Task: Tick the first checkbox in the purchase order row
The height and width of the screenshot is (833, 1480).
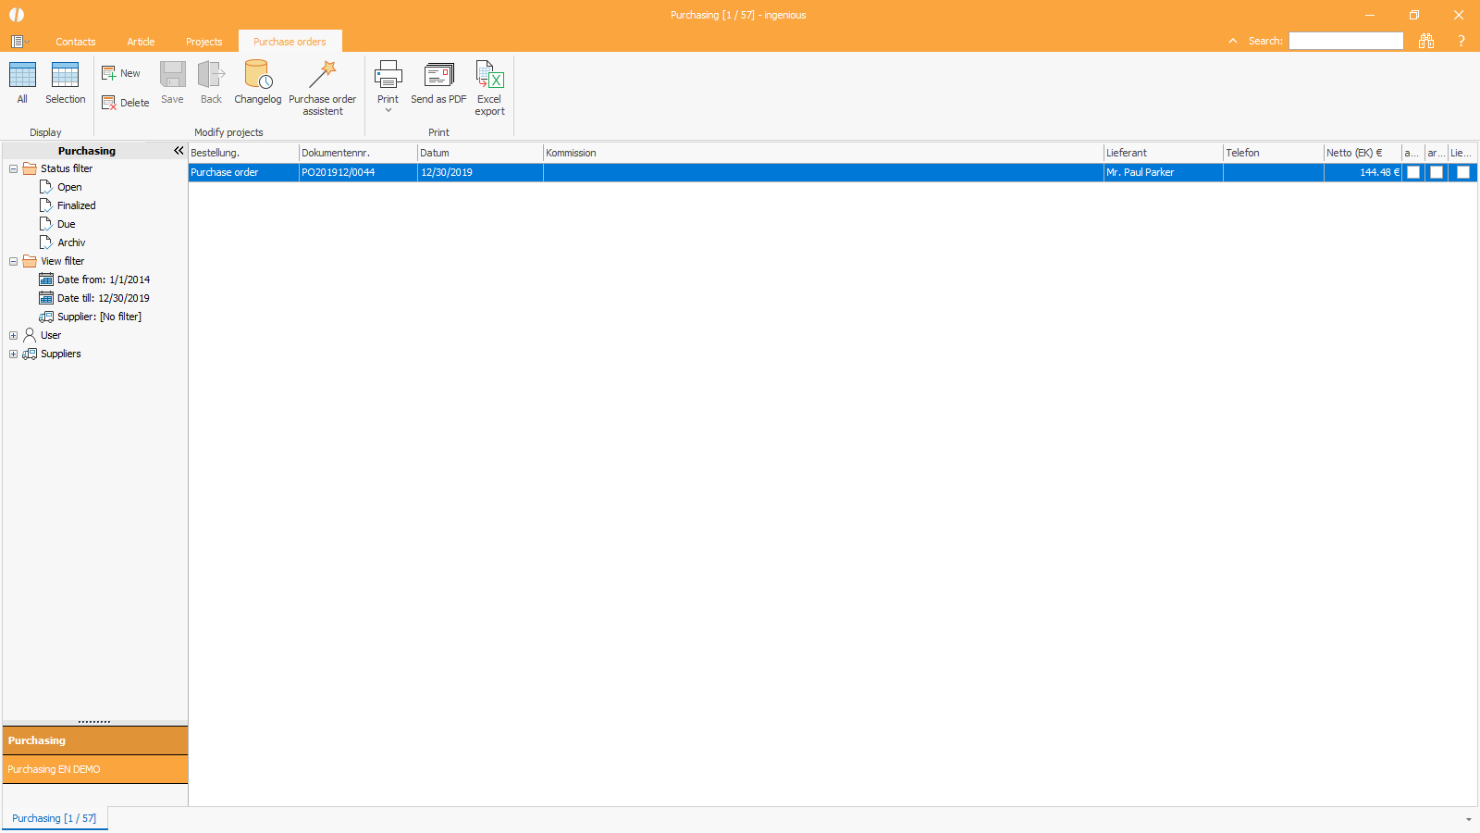Action: pyautogui.click(x=1413, y=172)
